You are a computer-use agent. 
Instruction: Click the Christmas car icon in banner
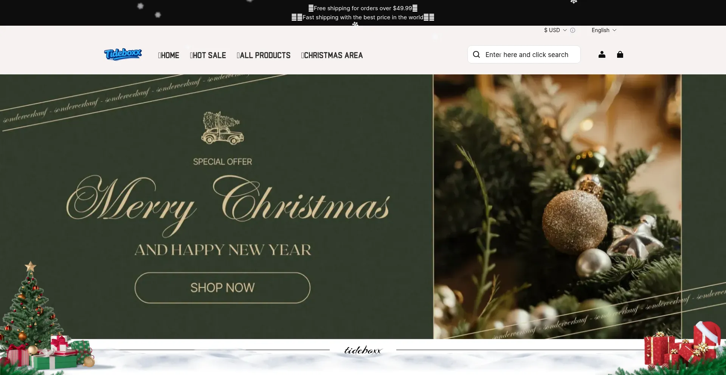222,128
